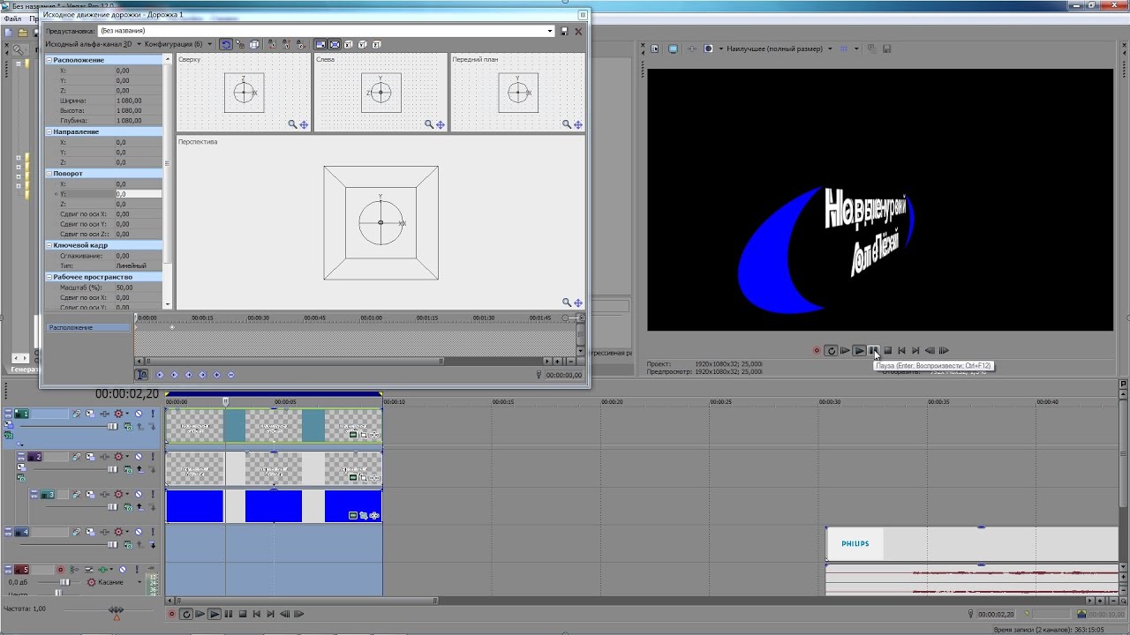Toggle overlays grid in preview toolbar
Screen dimensions: 1130x635
(844, 49)
